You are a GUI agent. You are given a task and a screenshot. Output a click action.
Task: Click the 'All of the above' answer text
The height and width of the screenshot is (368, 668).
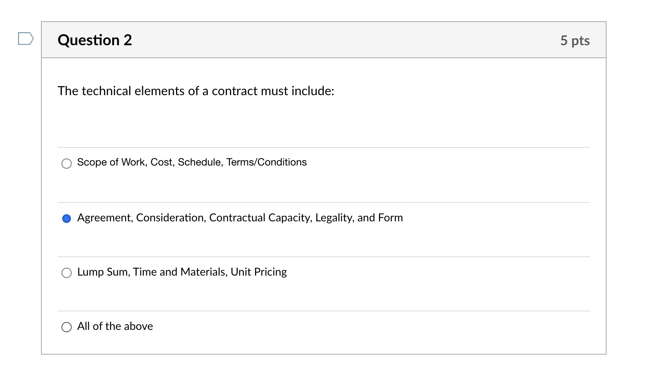[115, 326]
